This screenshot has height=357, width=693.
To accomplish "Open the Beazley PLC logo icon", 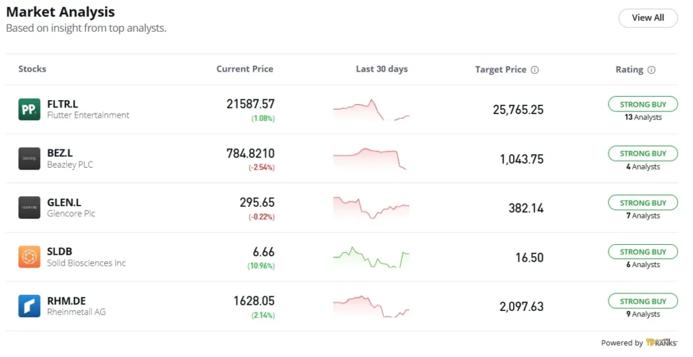I will click(29, 159).
